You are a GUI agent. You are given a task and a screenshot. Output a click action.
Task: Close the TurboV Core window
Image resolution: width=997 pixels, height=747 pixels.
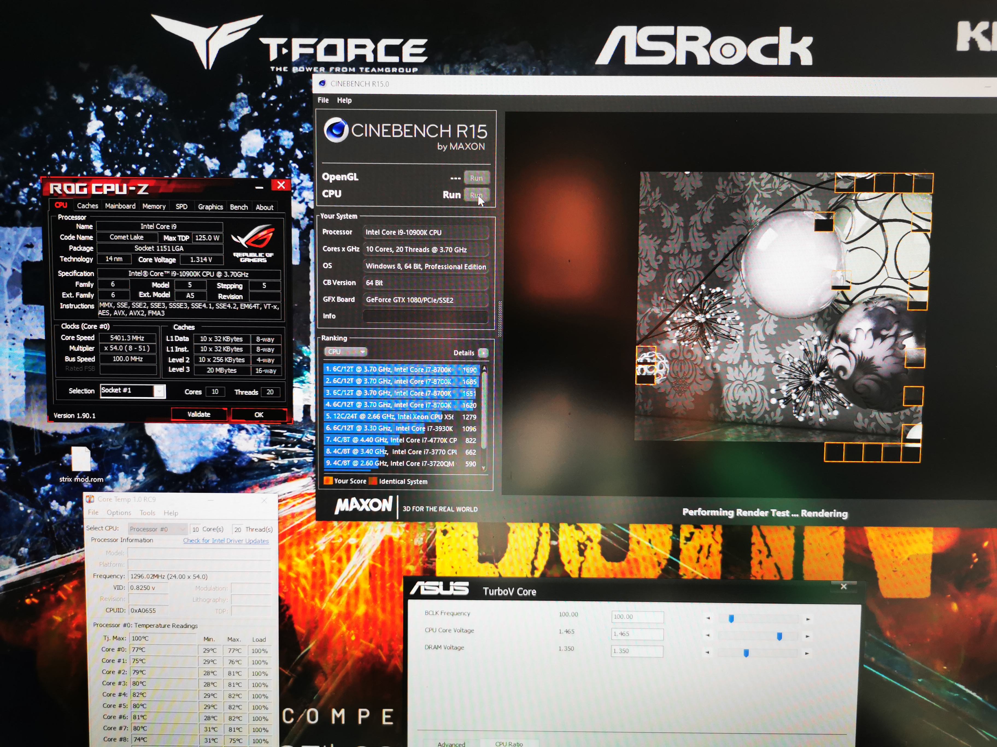coord(843,586)
